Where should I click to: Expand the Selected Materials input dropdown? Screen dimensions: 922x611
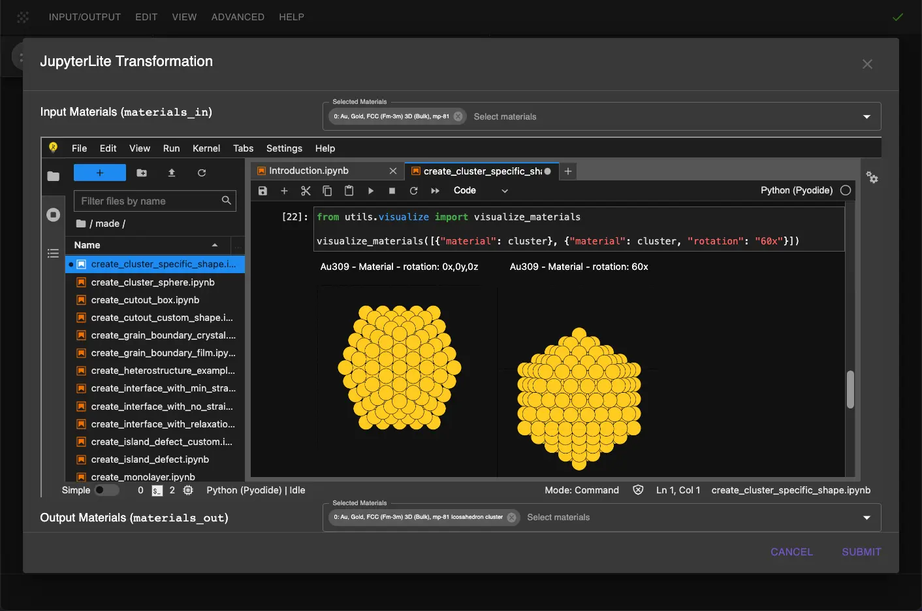866,116
